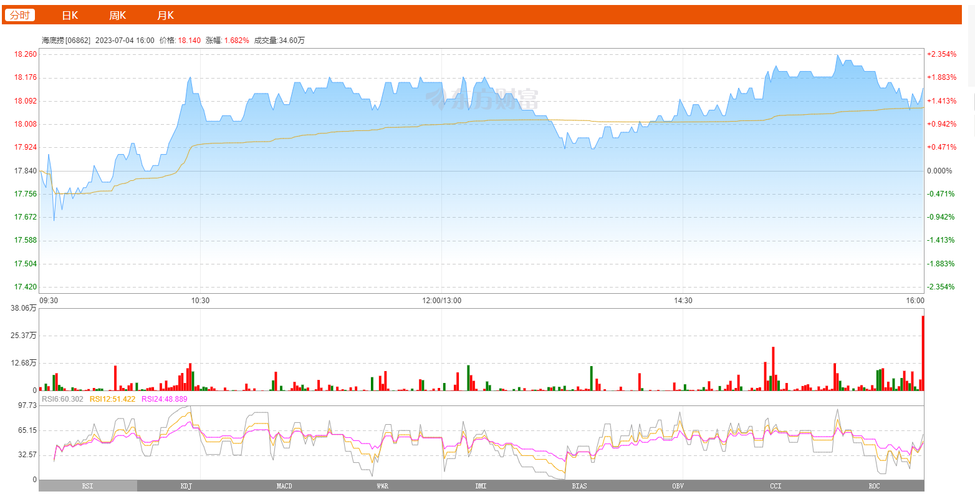Click the 0.000% percentage label
The width and height of the screenshot is (975, 499).
[x=939, y=171]
